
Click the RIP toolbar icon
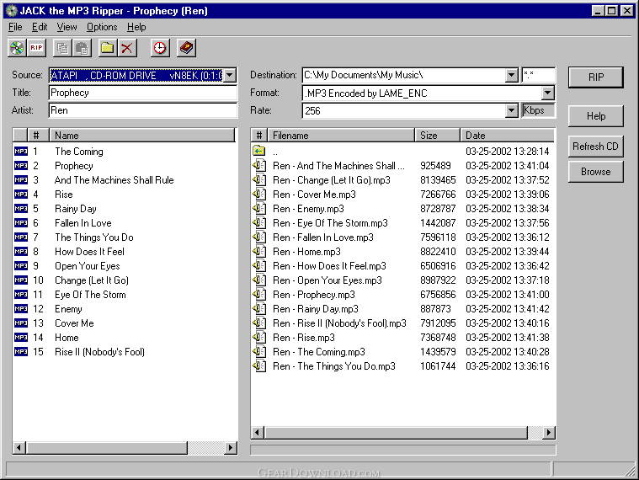(x=36, y=48)
